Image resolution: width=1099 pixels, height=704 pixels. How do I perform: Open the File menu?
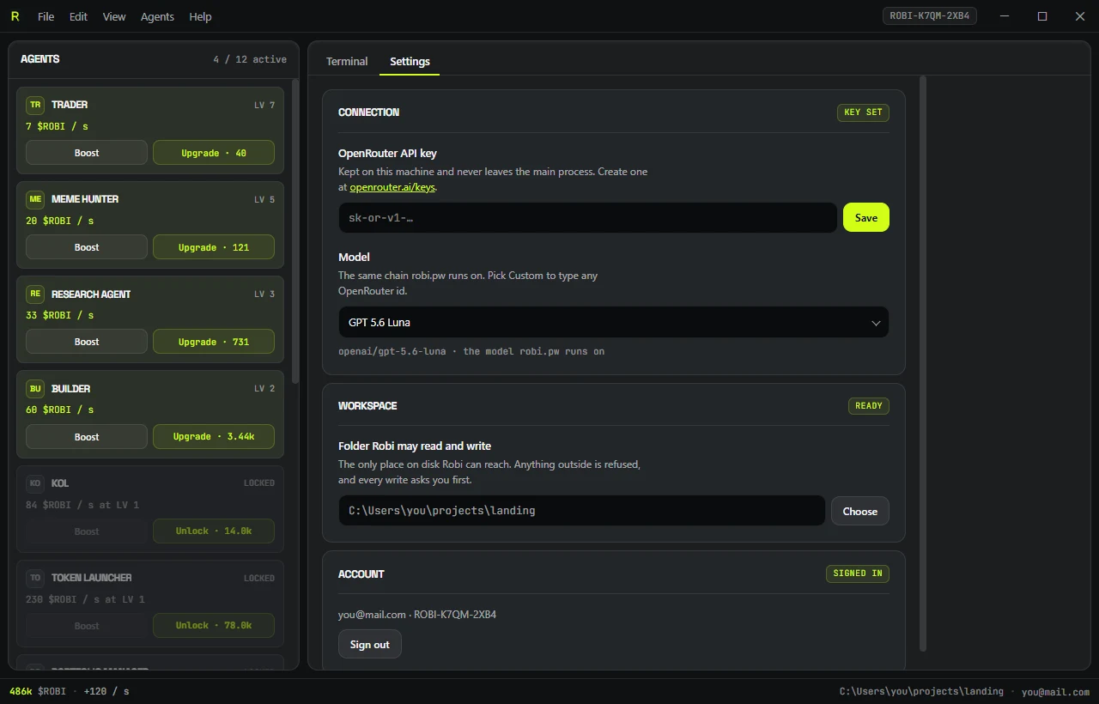point(46,16)
